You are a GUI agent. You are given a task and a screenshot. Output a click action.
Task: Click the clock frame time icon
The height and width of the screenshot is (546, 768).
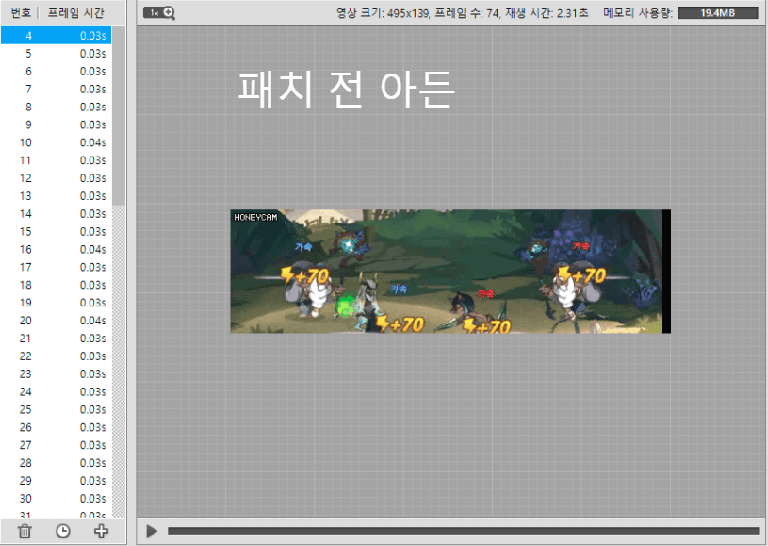[x=63, y=531]
